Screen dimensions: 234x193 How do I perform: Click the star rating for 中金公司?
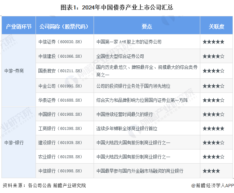click(x=213, y=86)
